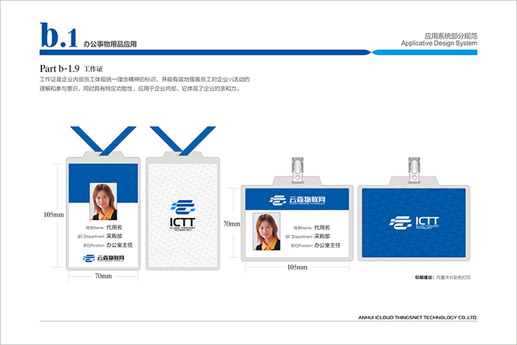Click the "70mm" height label beside the horizontal badge
Screen dimensions: 517x345
[232, 224]
